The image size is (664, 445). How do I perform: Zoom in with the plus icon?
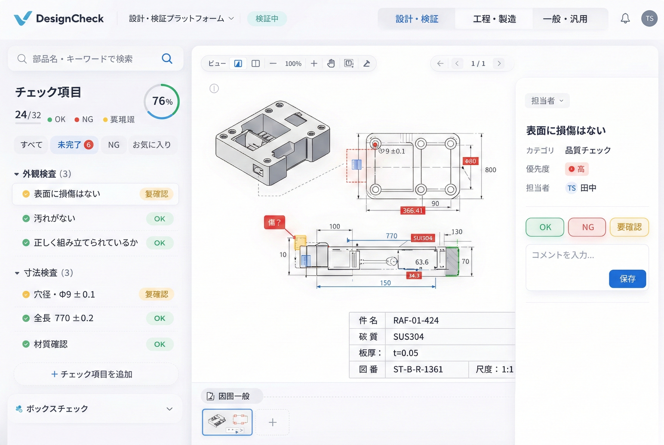click(x=314, y=63)
